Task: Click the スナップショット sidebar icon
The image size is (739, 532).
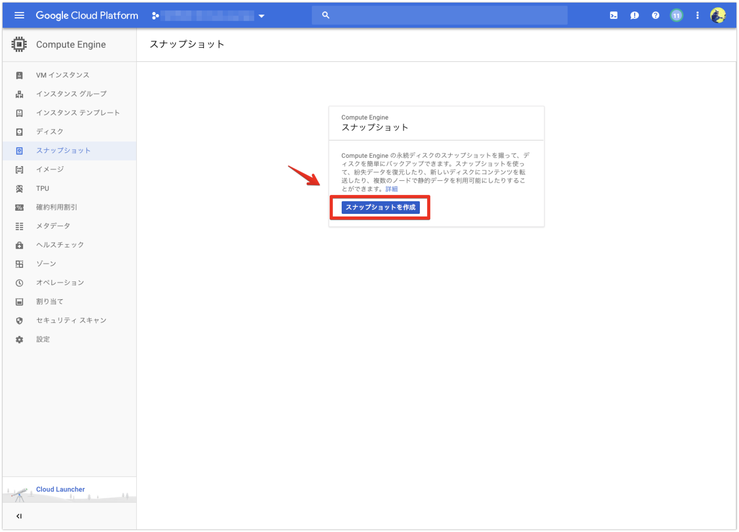Action: pyautogui.click(x=19, y=151)
